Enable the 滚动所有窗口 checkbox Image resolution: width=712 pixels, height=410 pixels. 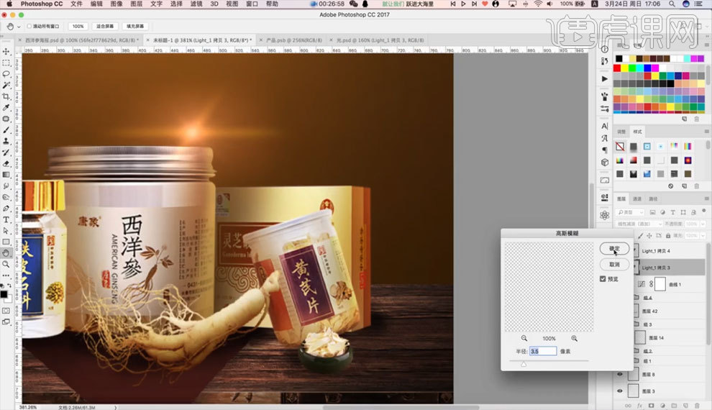click(29, 27)
